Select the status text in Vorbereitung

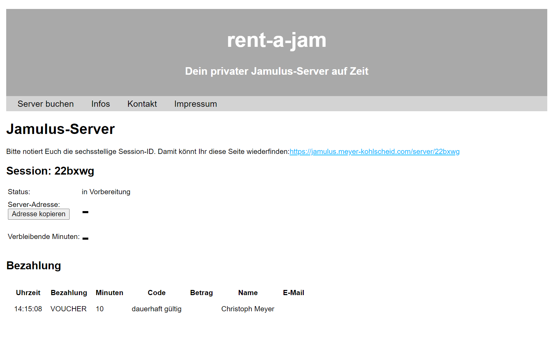coord(106,192)
